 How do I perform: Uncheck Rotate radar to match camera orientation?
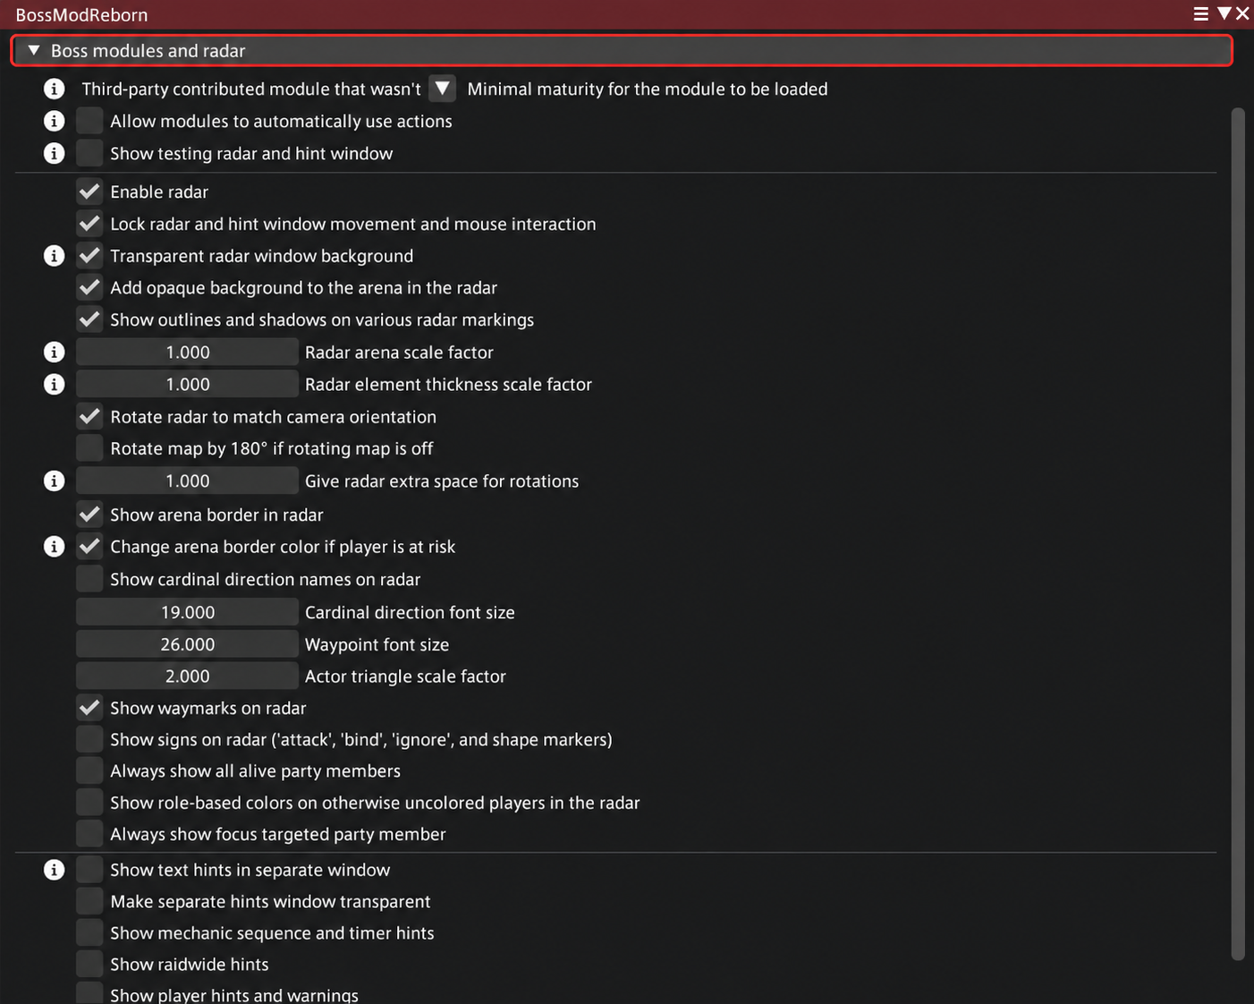(x=89, y=416)
